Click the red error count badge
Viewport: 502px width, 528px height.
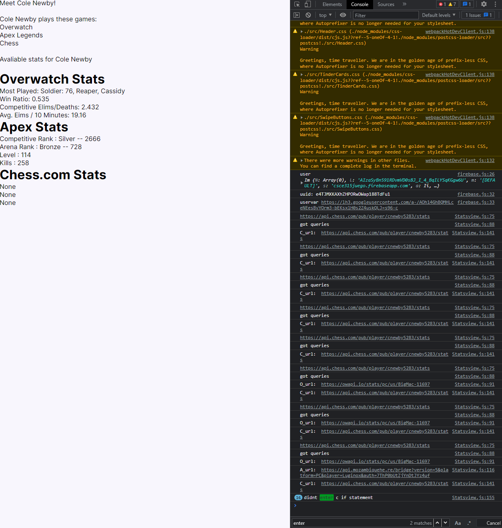(443, 4)
